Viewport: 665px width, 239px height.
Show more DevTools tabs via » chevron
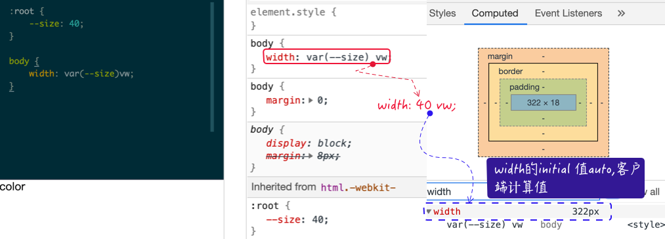tap(621, 13)
